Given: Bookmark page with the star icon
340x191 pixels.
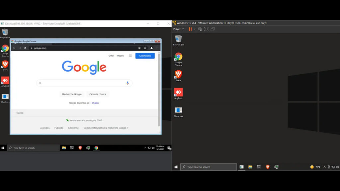Looking at the screenshot, I should coord(145,48).
